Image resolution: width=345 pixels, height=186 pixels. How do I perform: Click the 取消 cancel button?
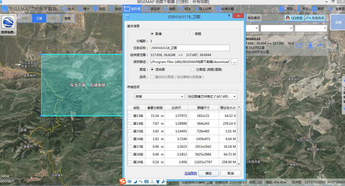point(231,173)
